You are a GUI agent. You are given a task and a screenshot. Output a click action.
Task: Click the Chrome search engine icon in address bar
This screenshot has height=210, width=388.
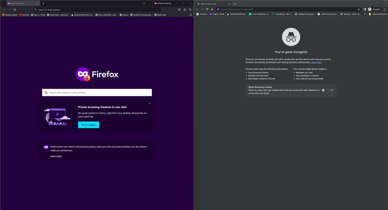[x=218, y=10]
